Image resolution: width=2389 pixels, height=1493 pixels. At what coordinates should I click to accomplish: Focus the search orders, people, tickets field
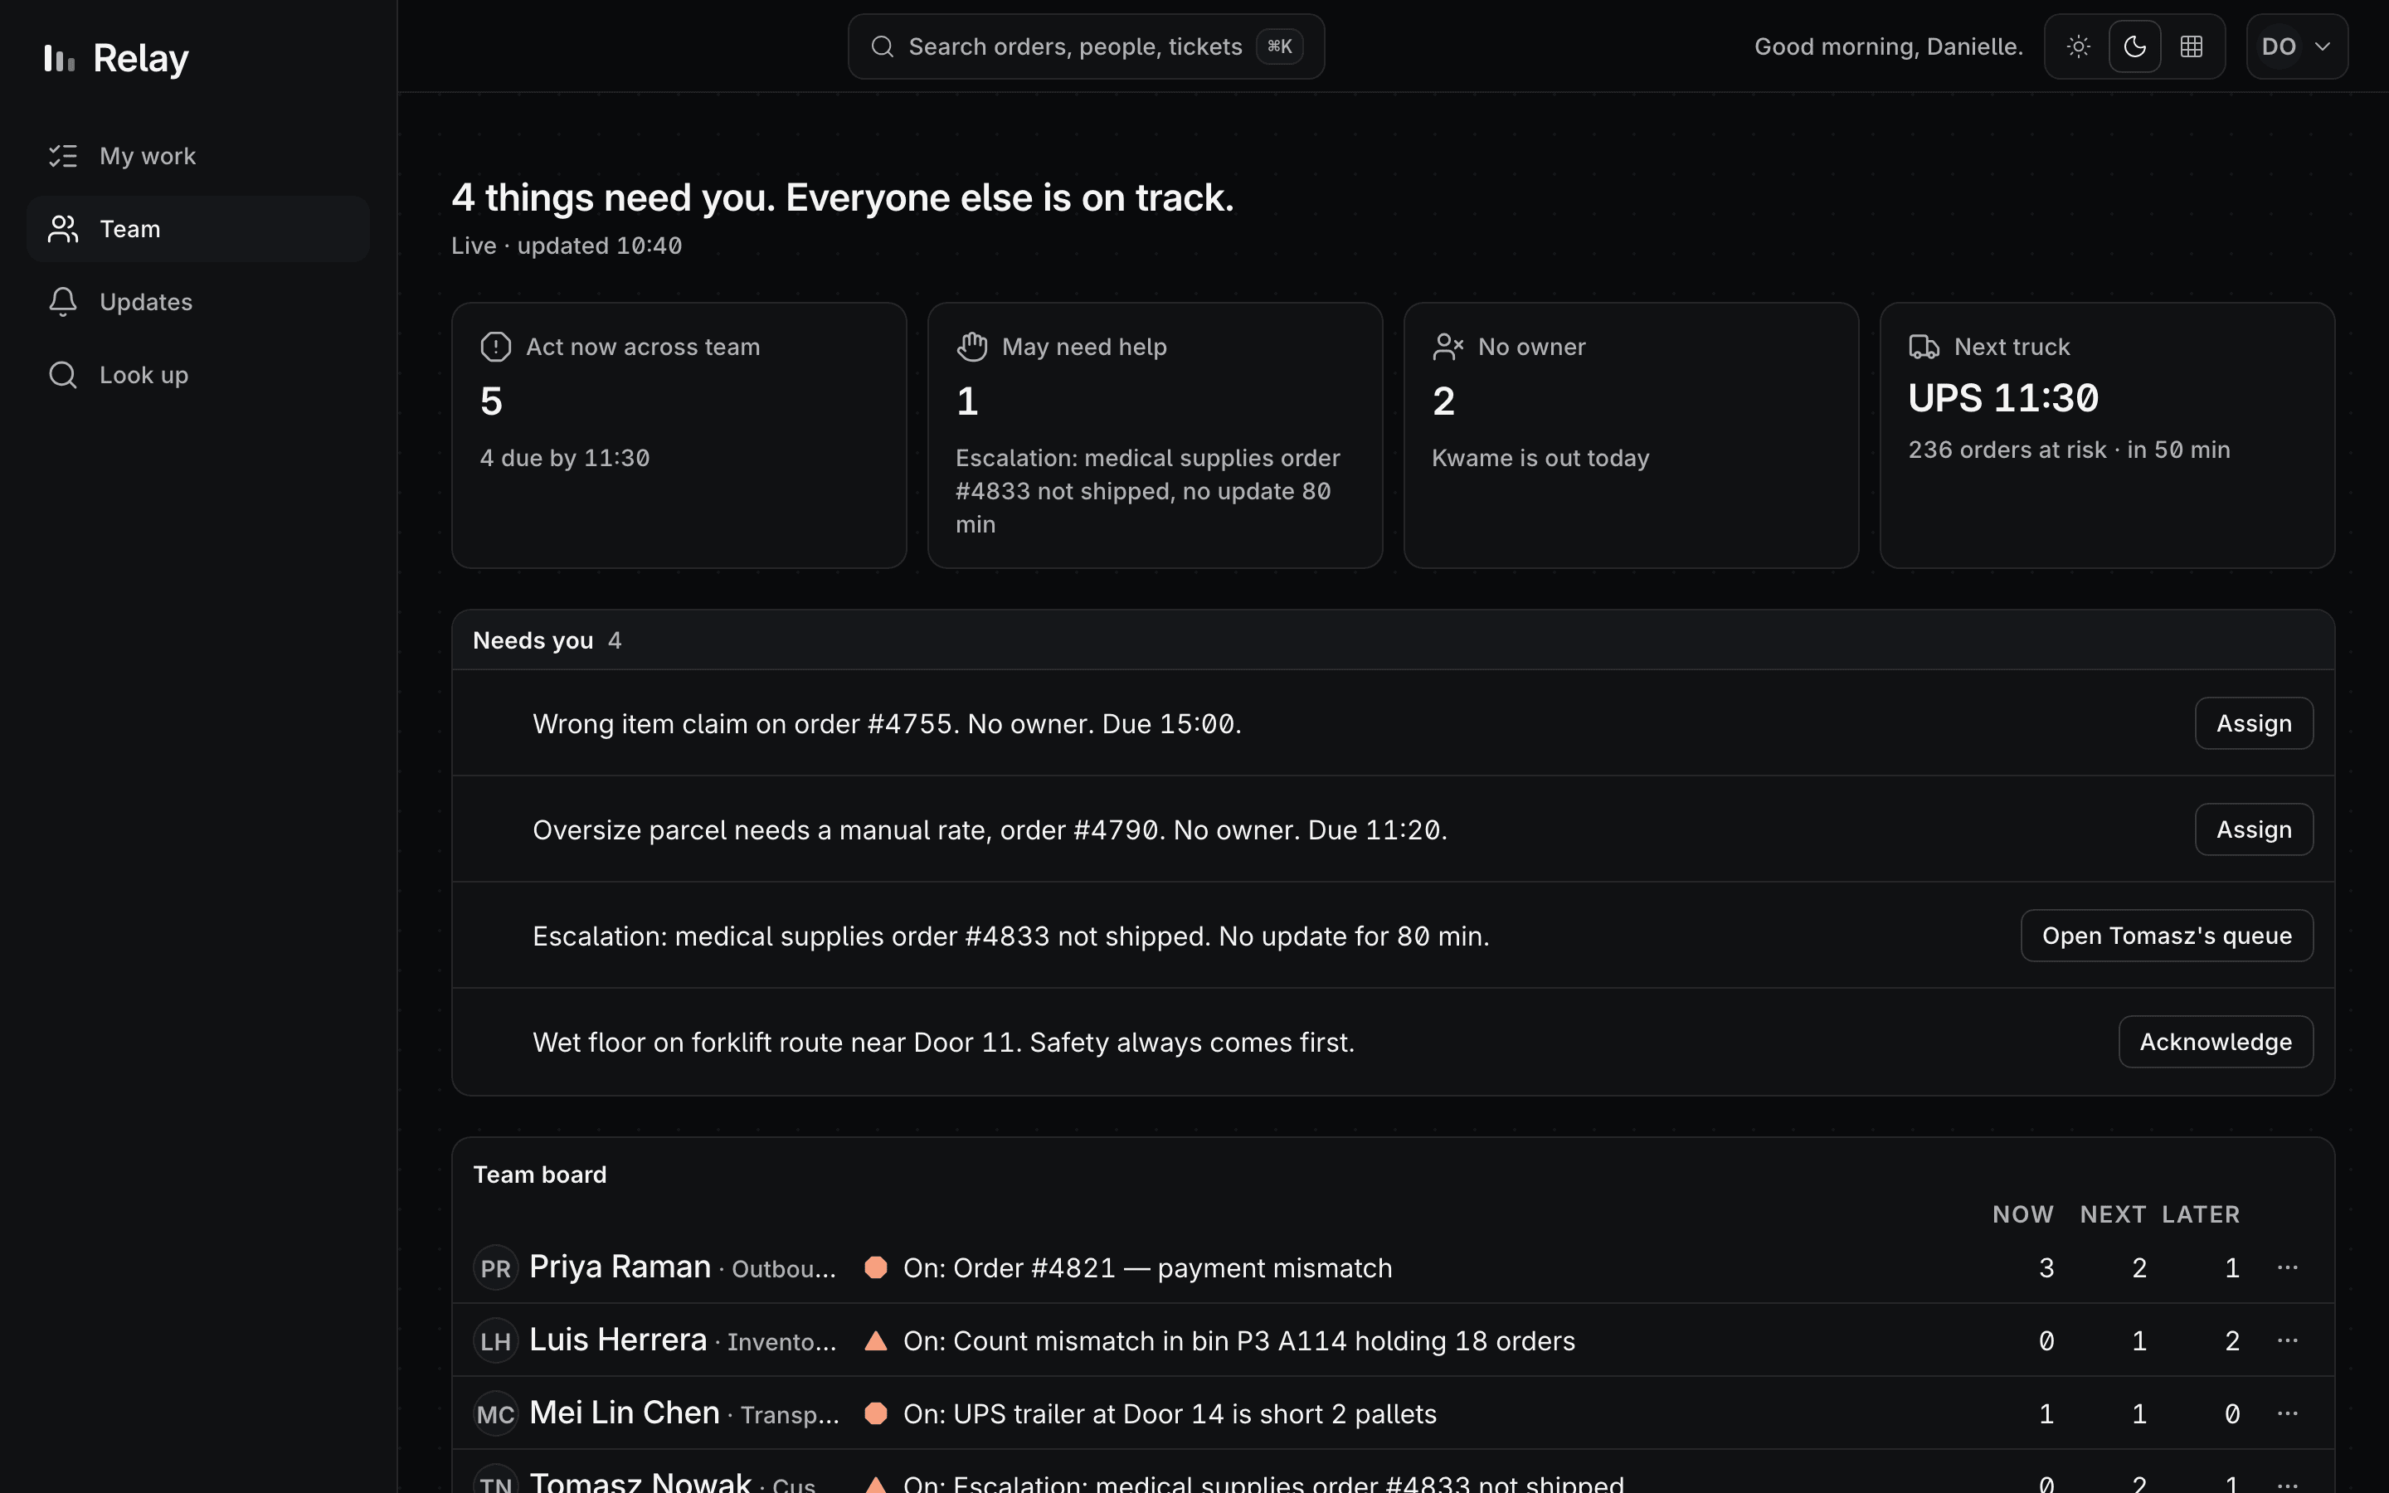pyautogui.click(x=1086, y=46)
